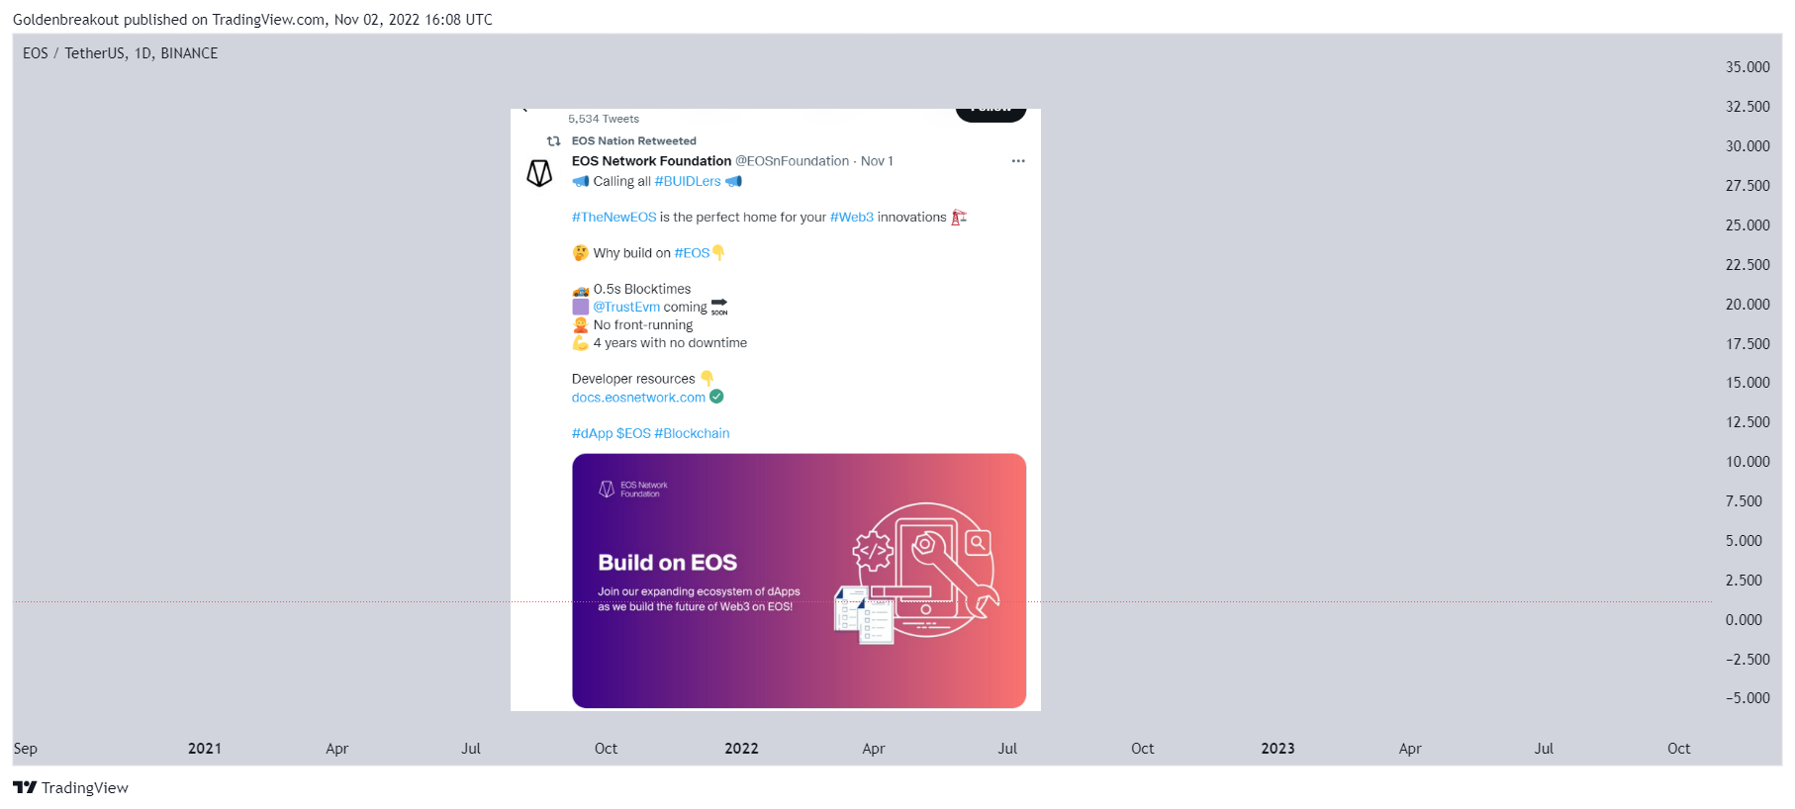
Task: Click the #BUIDLers hashtag
Action: click(688, 182)
